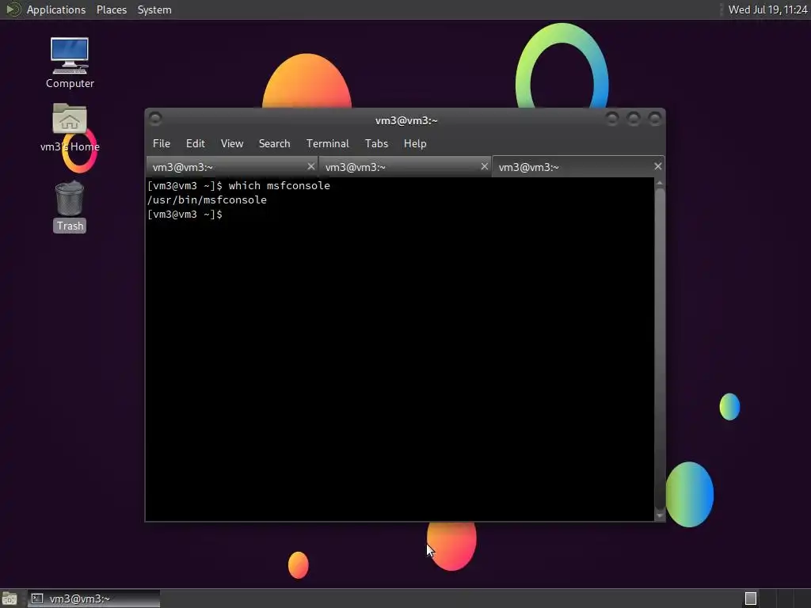Switch to the second vm3@vm3:~ tab
The image size is (811, 608).
coord(405,167)
